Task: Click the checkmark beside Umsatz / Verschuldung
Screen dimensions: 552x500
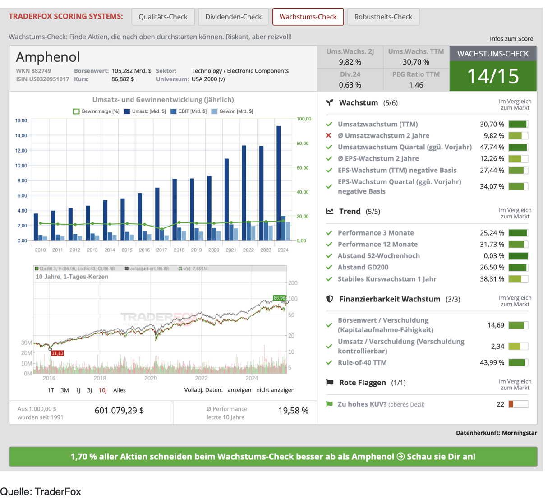Action: [x=329, y=347]
